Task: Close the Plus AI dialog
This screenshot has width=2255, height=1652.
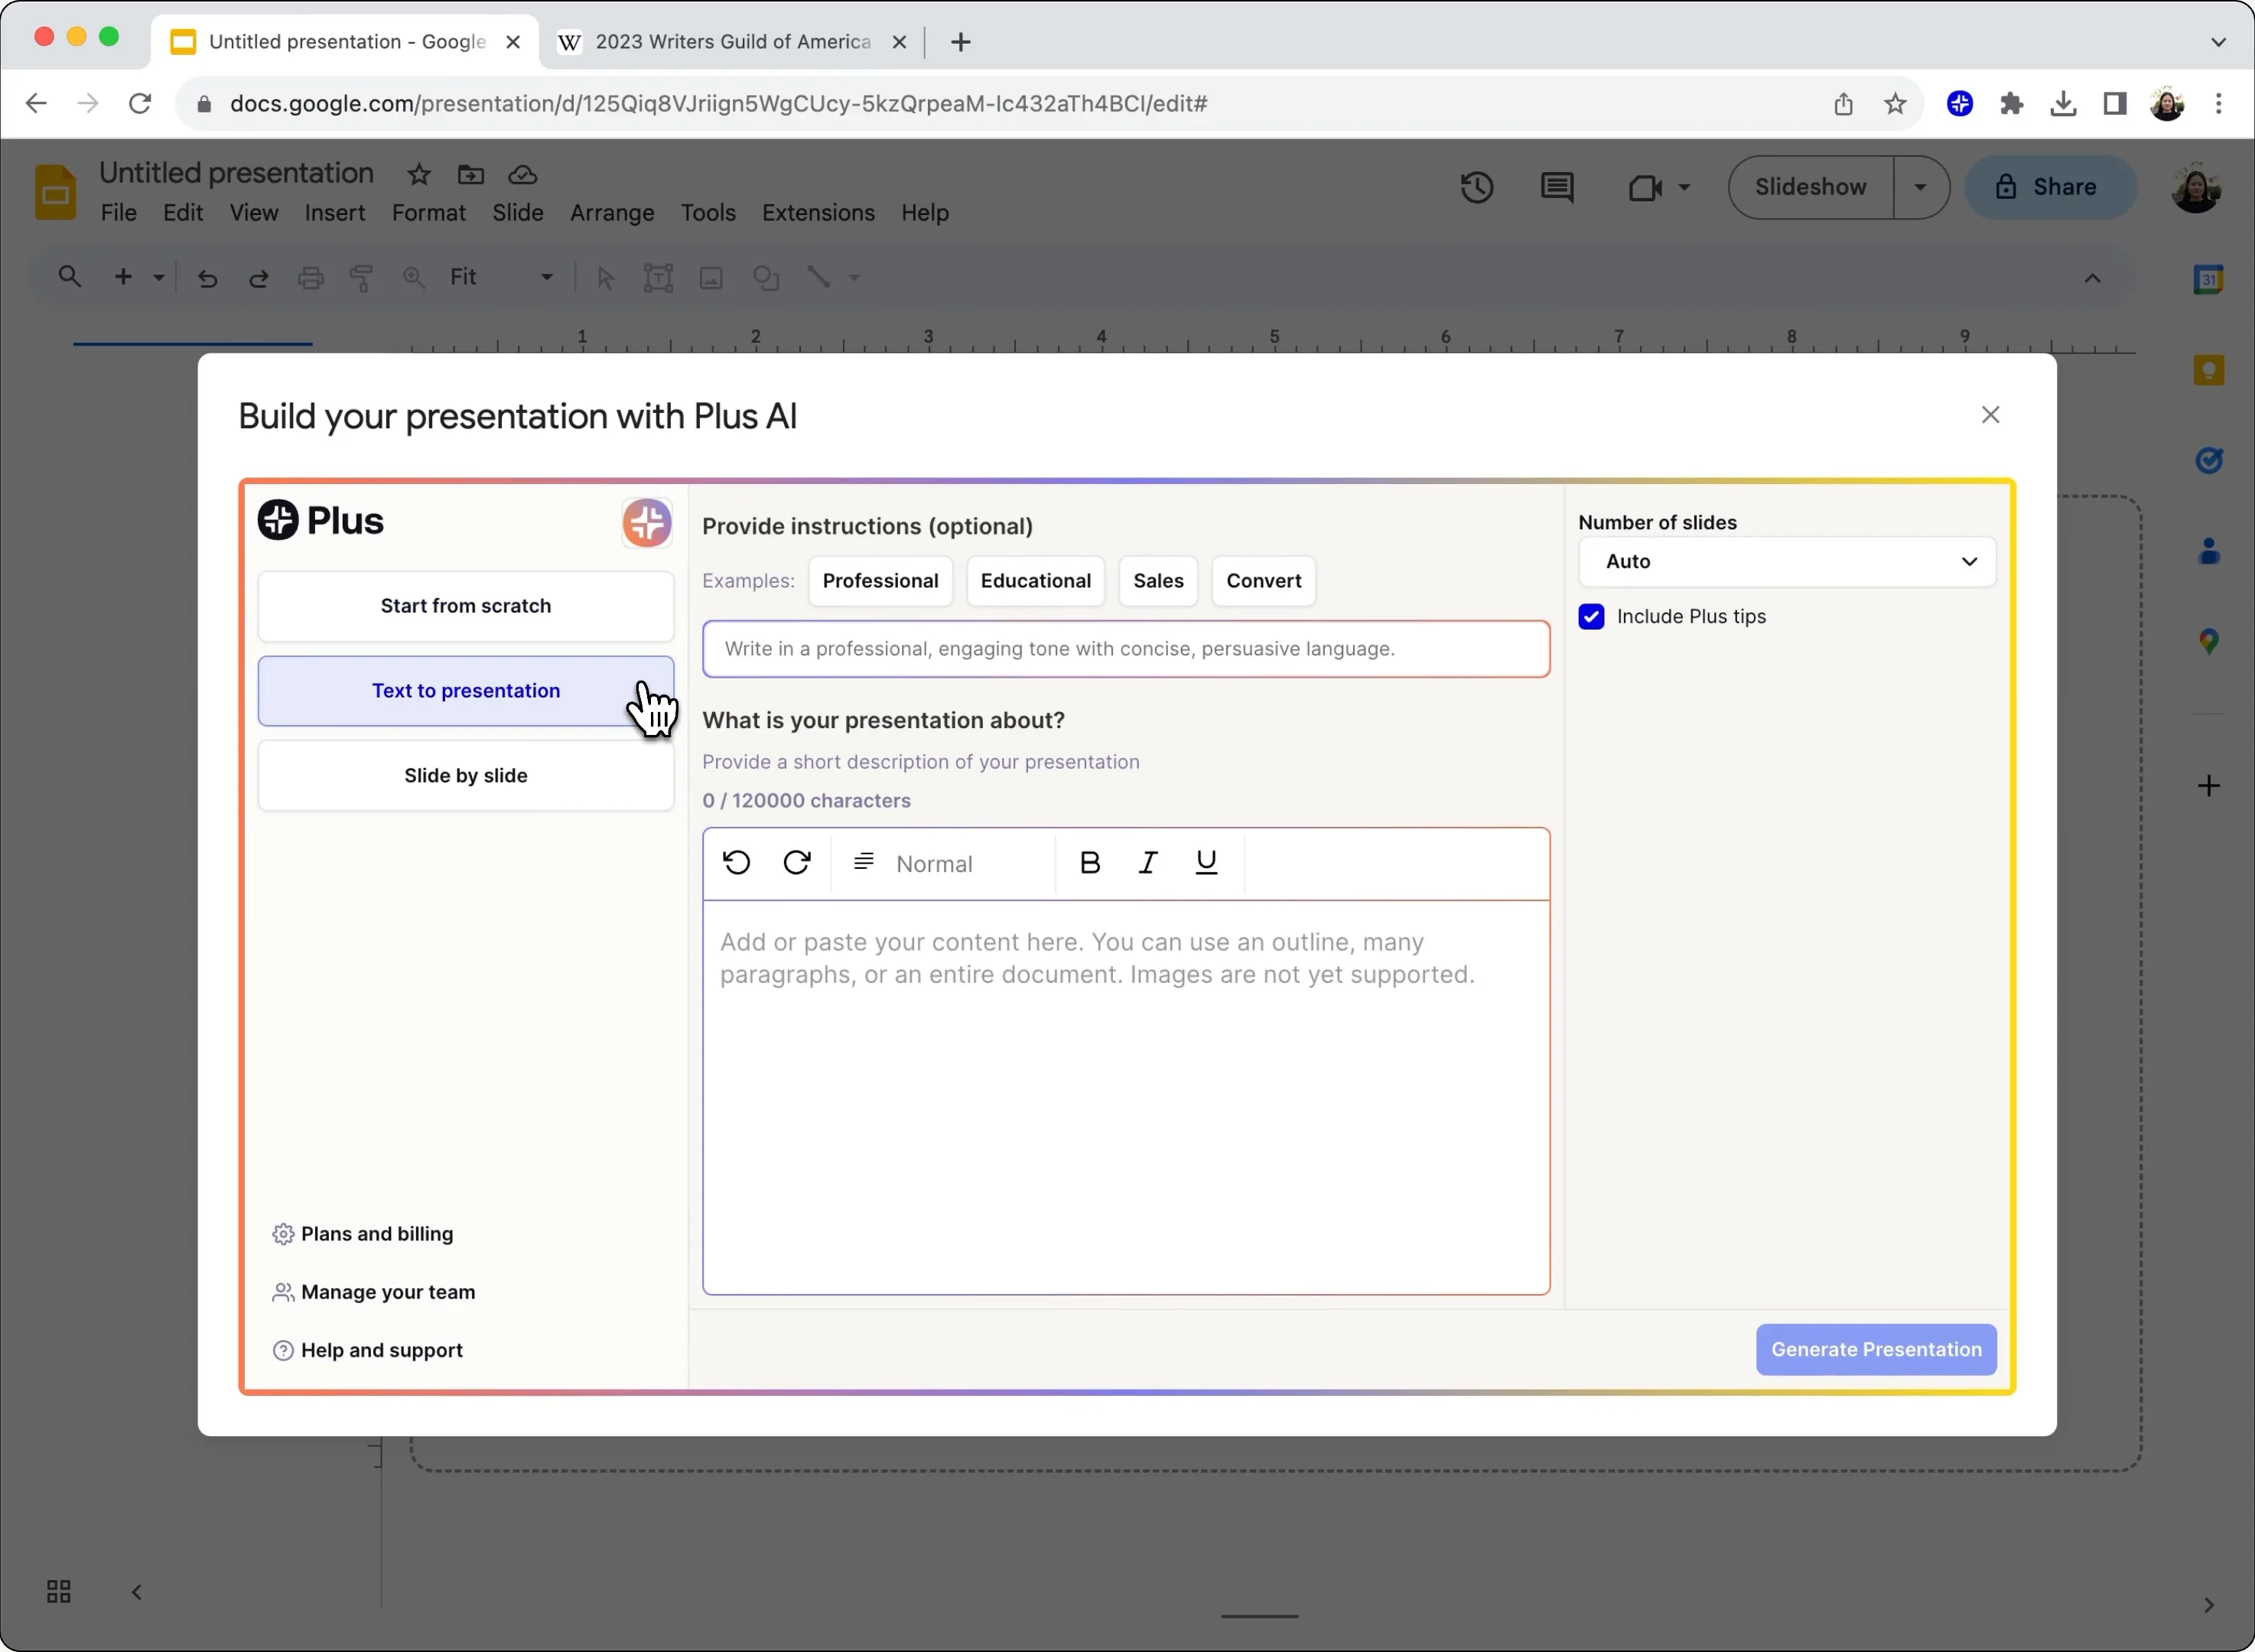Action: 1990,415
